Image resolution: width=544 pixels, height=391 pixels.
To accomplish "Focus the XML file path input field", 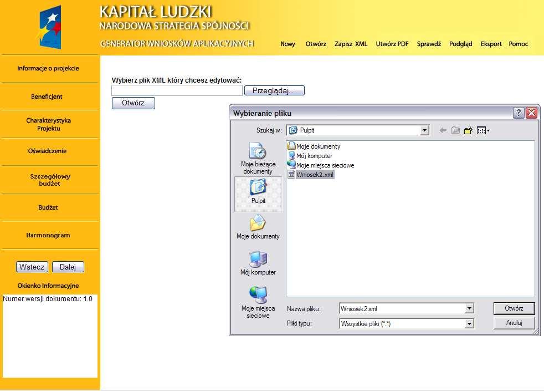I will click(x=177, y=90).
